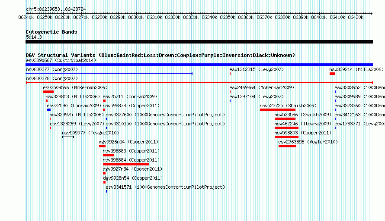Click the red bar under nsv598893
The image size is (385, 221).
coord(286,137)
